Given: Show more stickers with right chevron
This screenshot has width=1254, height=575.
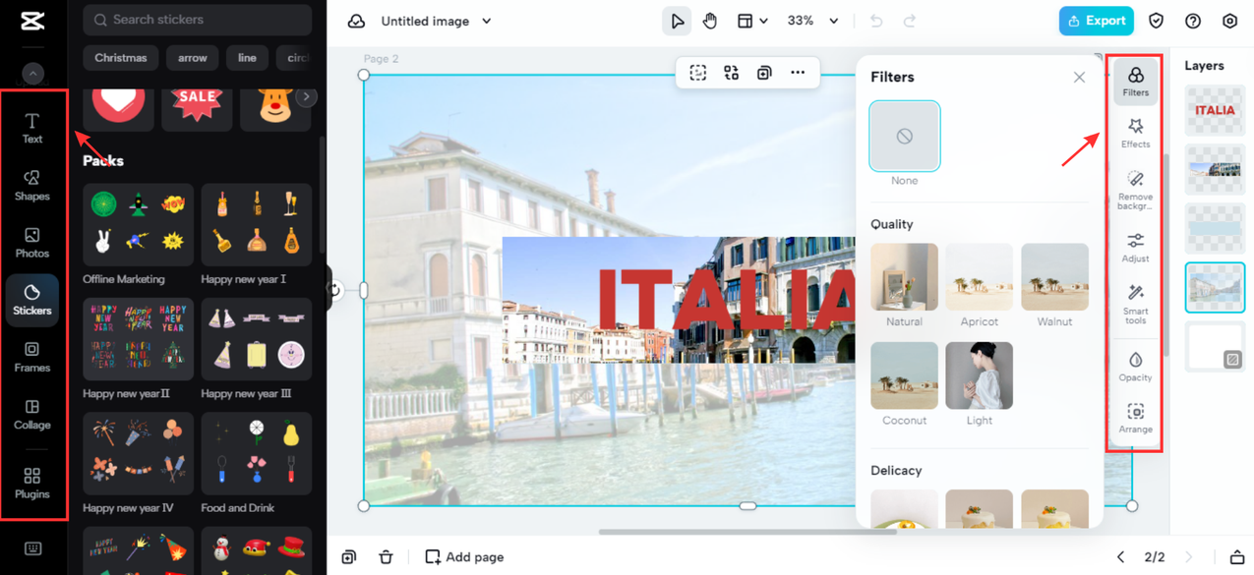Looking at the screenshot, I should 307,96.
